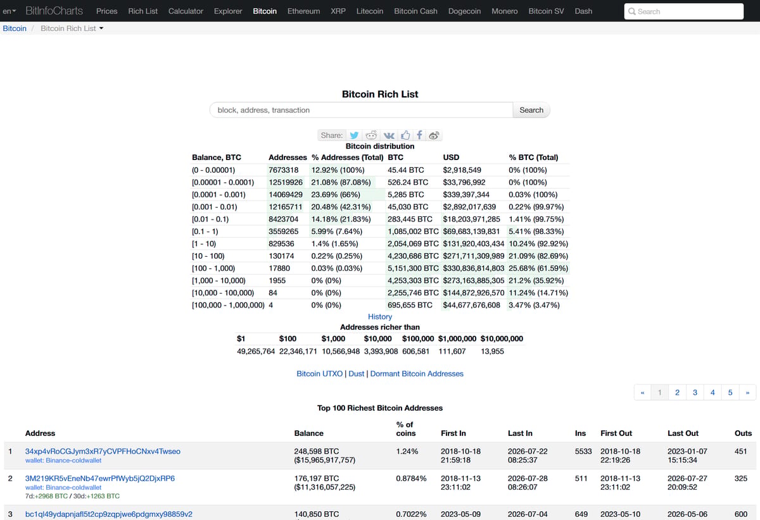Go to pagination page 4
760x520 pixels.
click(x=712, y=393)
